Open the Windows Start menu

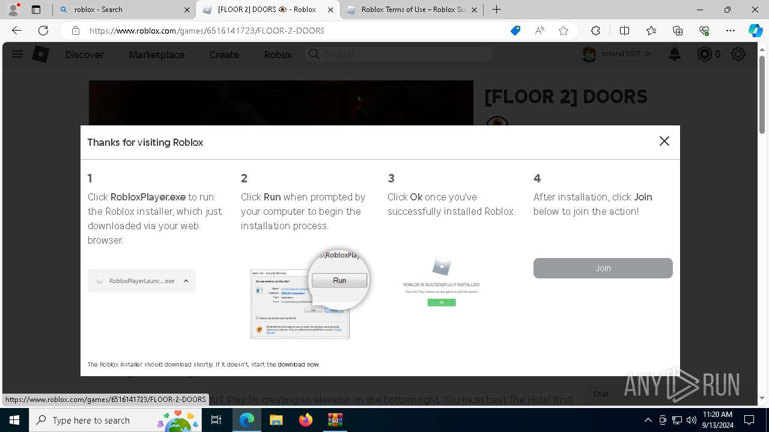pos(14,420)
